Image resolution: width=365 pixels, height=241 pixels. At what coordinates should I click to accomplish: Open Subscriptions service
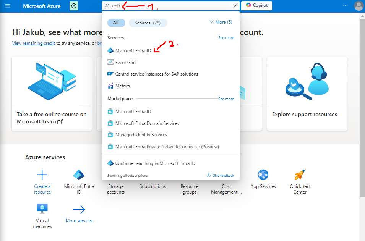[153, 186]
